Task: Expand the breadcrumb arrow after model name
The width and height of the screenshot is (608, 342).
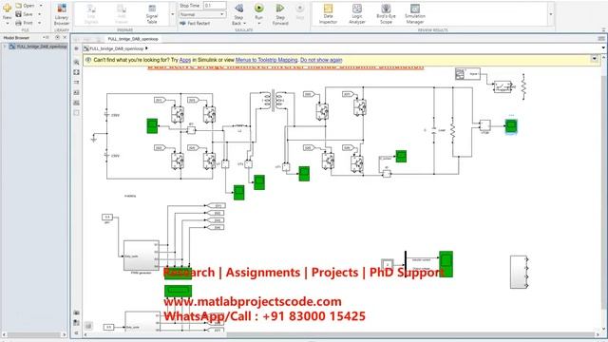Action: (146, 48)
